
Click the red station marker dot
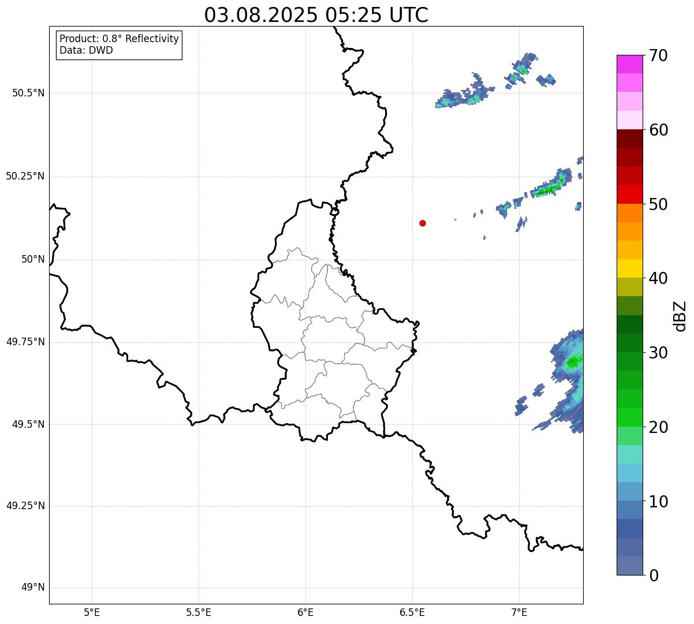coord(423,223)
